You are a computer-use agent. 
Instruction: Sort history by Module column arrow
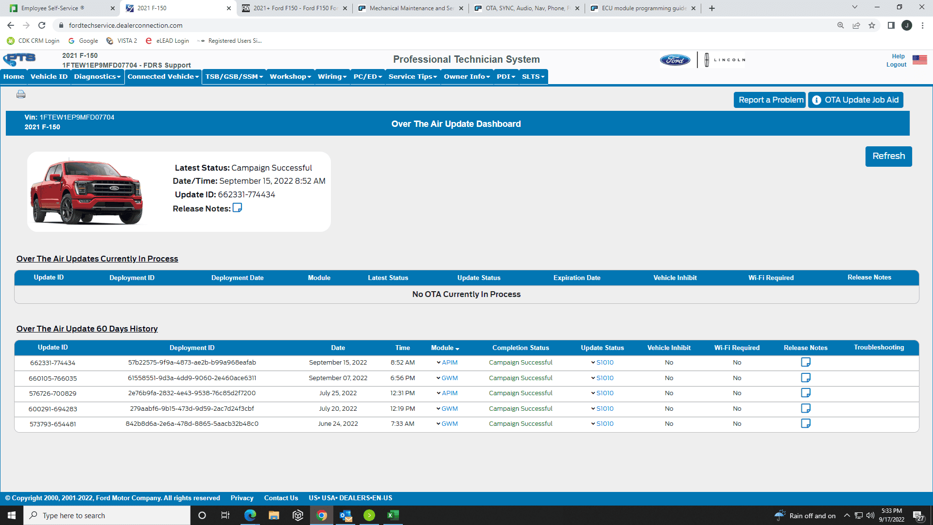(457, 349)
